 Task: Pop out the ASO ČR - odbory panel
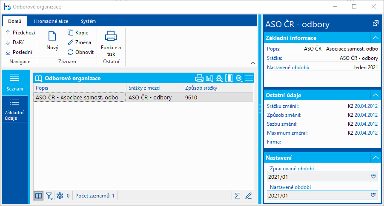click(x=375, y=24)
